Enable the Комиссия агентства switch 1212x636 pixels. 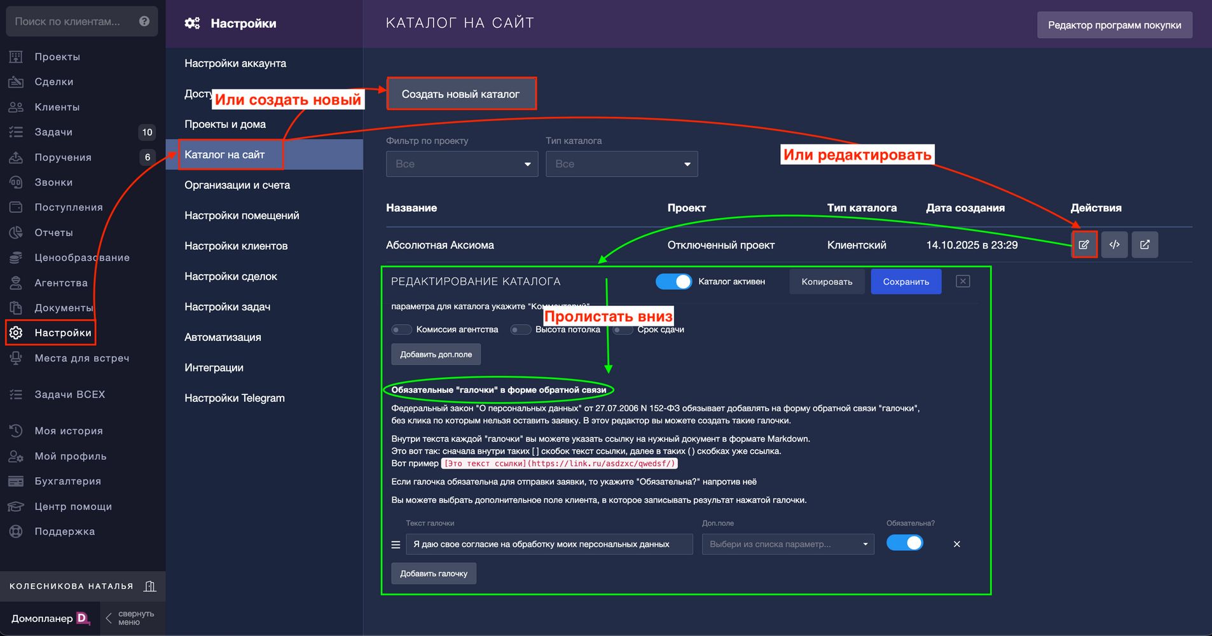pos(402,329)
